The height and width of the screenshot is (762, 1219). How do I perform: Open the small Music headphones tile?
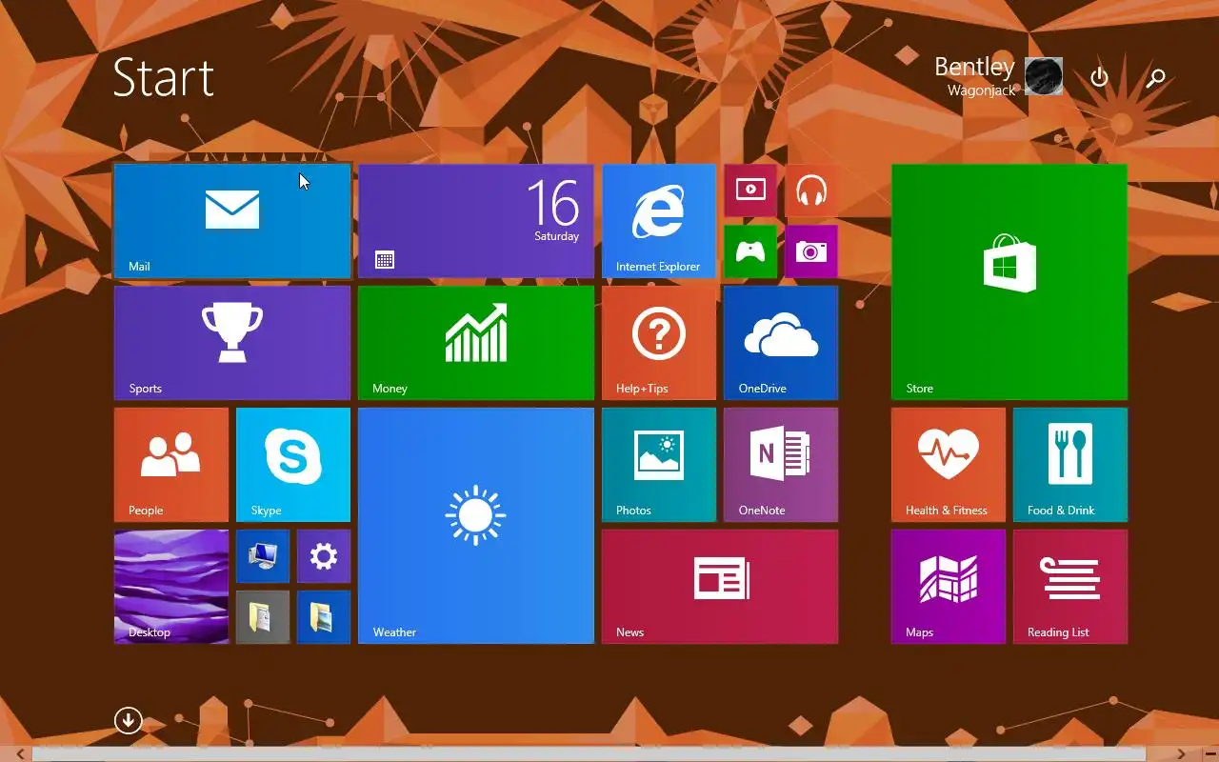811,190
